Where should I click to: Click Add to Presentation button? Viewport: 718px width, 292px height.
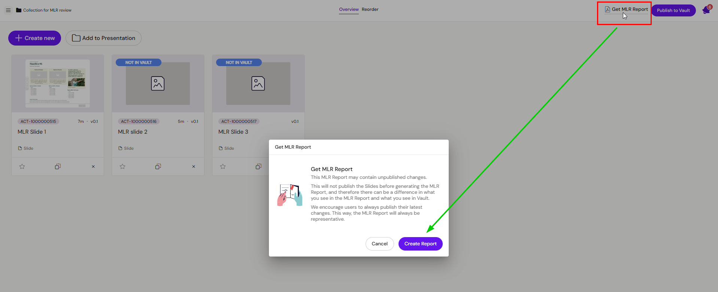103,38
